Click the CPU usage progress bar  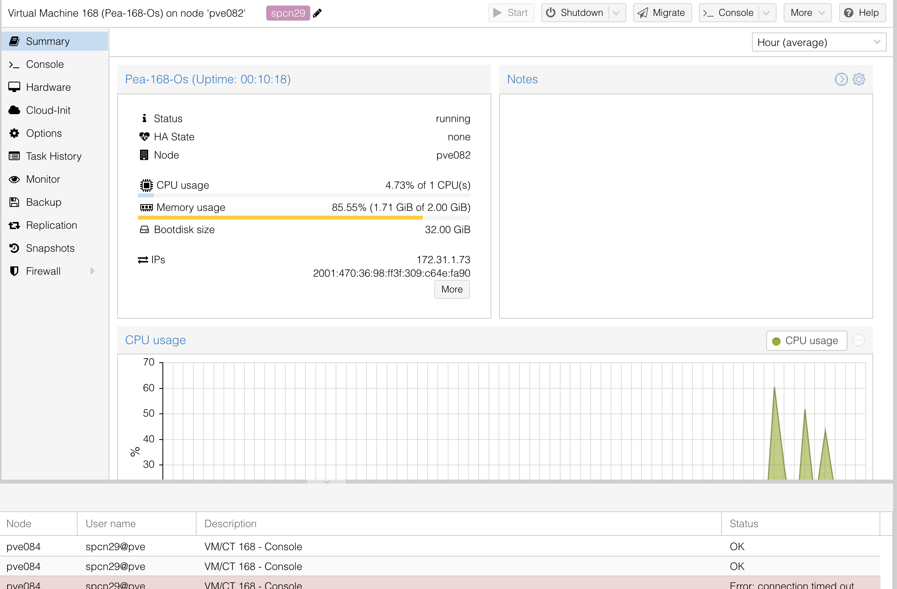pyautogui.click(x=304, y=195)
